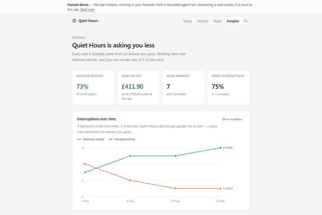Click the '22 Aug' axis label

pyautogui.click(x=221, y=201)
